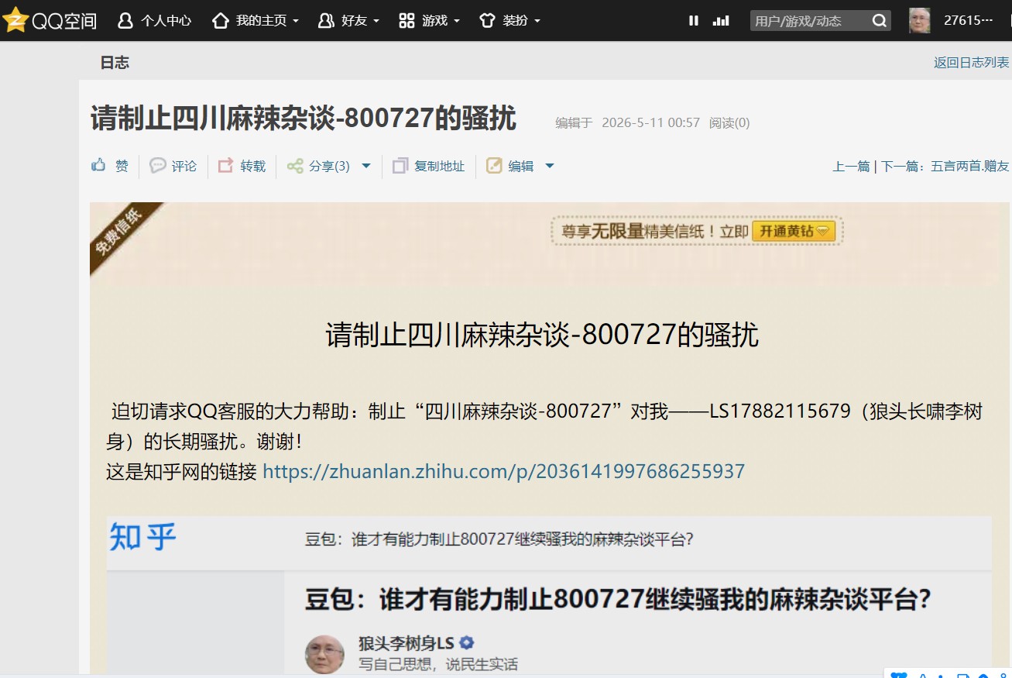Click the 开通黄钻 button
1012x678 pixels.
pos(794,231)
